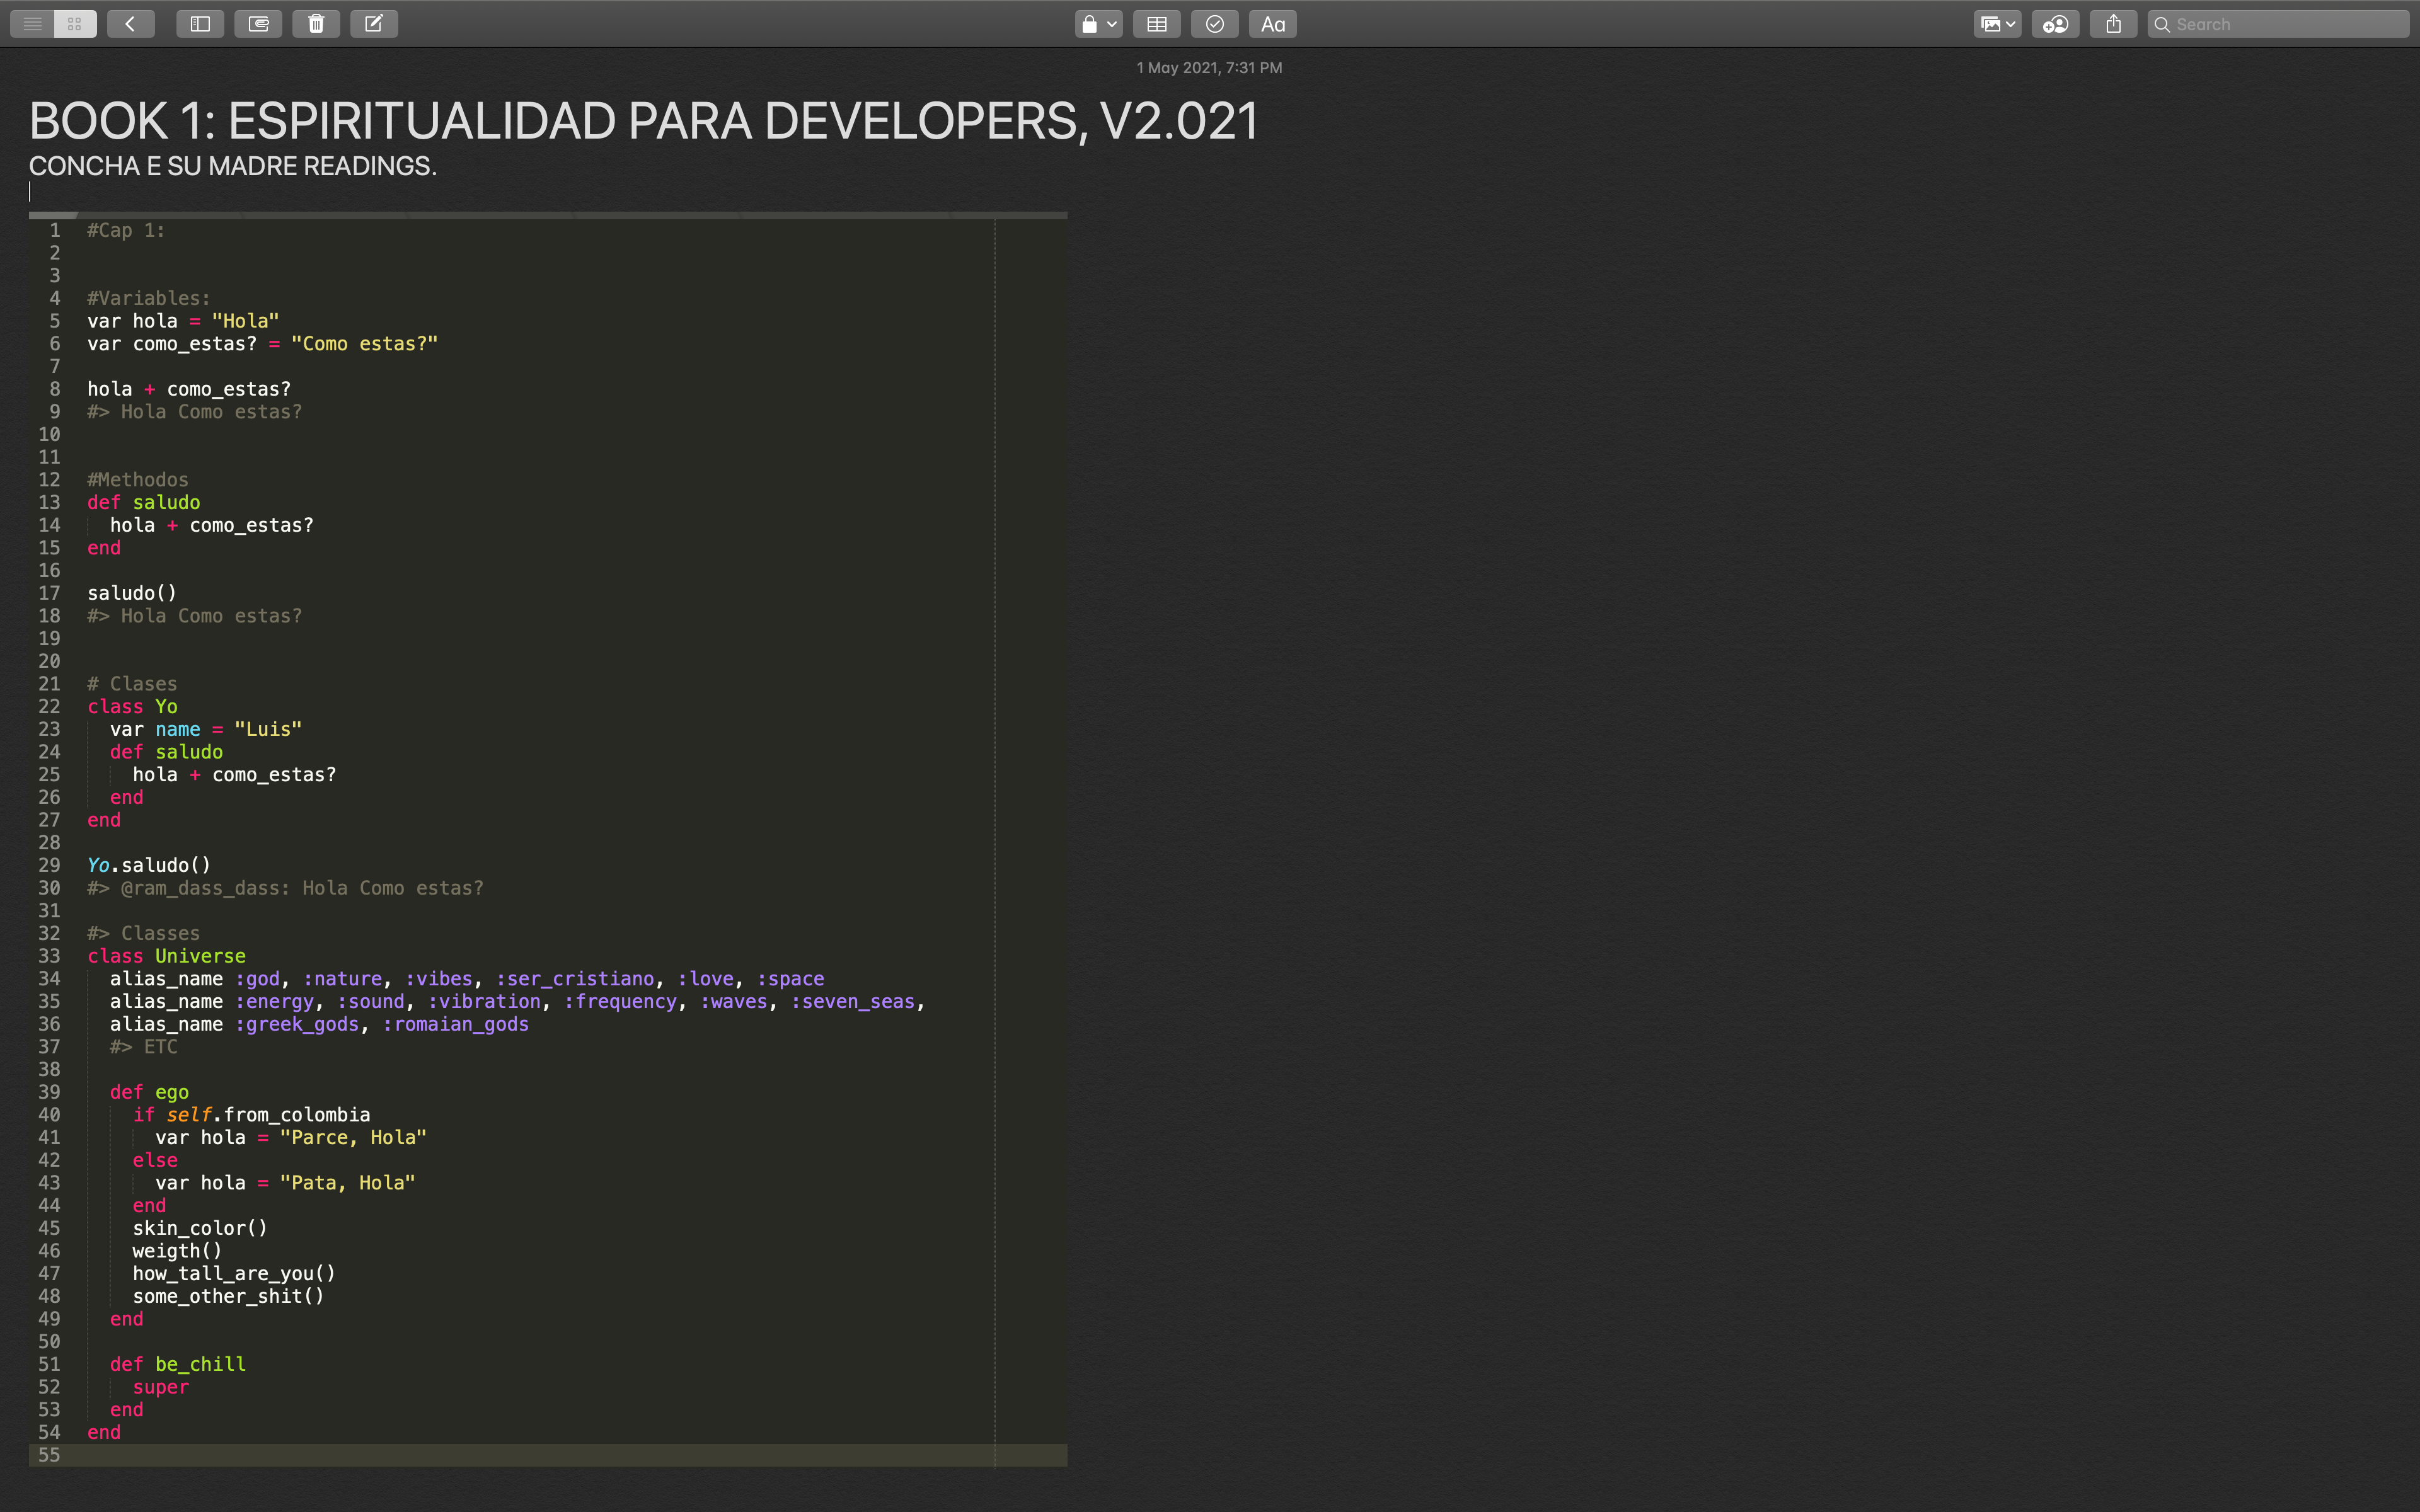Click the '#Variables:' comment line

[x=149, y=298]
